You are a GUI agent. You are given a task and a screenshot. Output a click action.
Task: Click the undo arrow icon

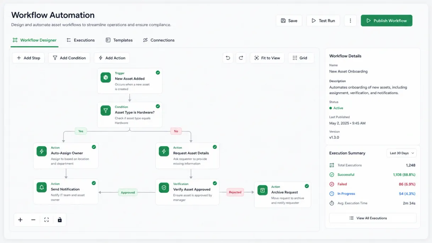pyautogui.click(x=228, y=58)
